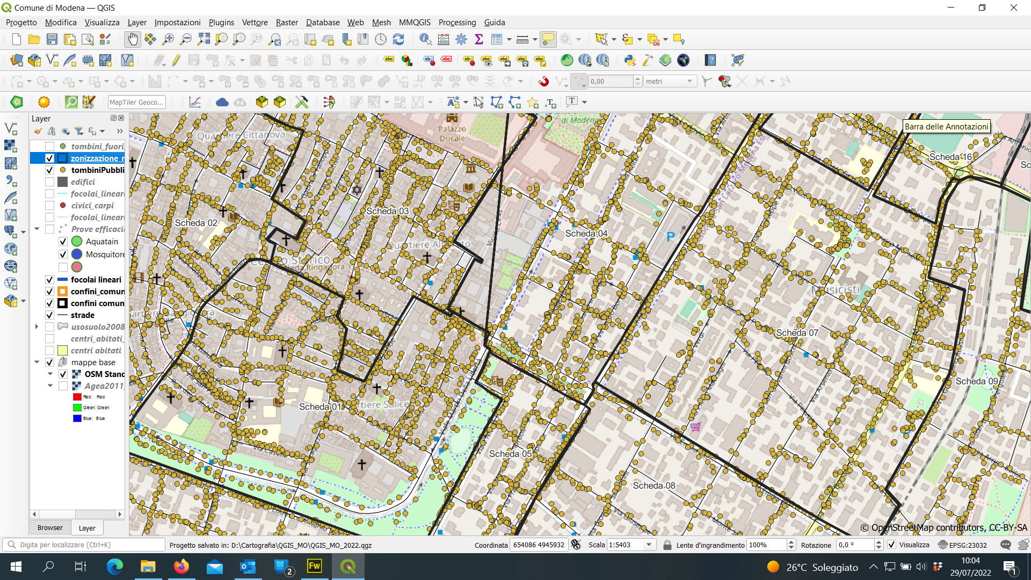Increase the rotation stepper value
1031x580 pixels.
point(878,542)
